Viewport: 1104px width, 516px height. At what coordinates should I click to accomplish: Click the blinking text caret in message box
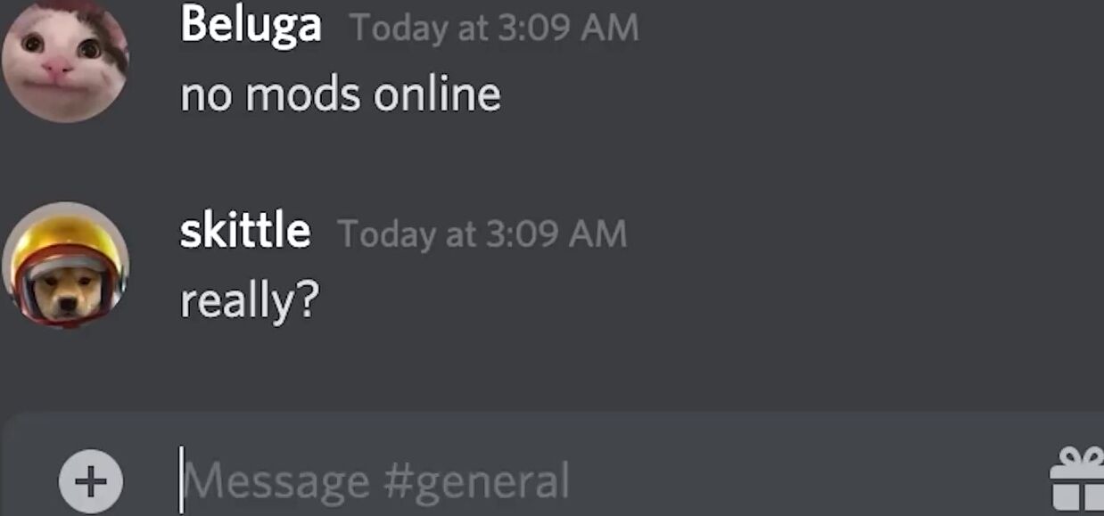[x=181, y=480]
